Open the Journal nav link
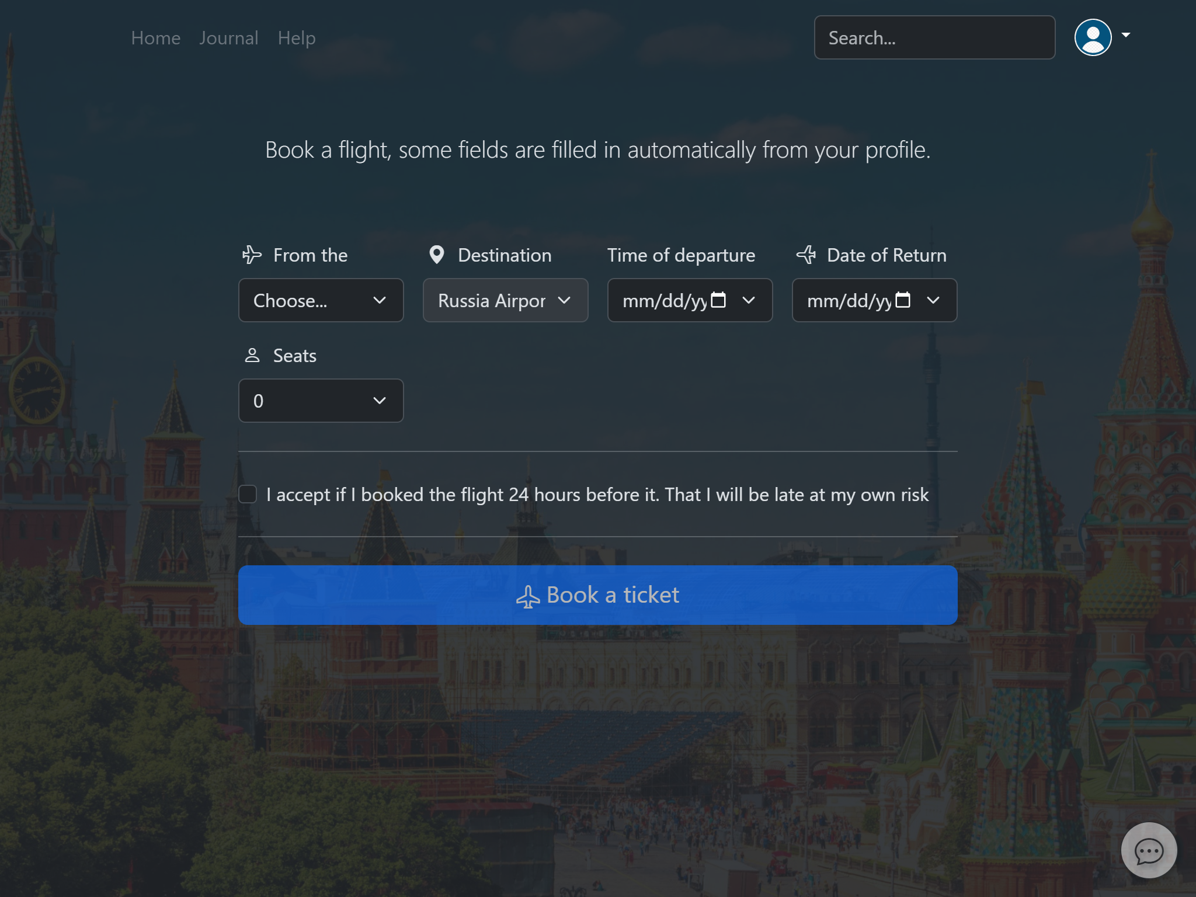 [x=228, y=38]
